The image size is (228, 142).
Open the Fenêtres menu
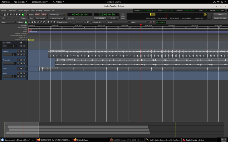point(47,10)
